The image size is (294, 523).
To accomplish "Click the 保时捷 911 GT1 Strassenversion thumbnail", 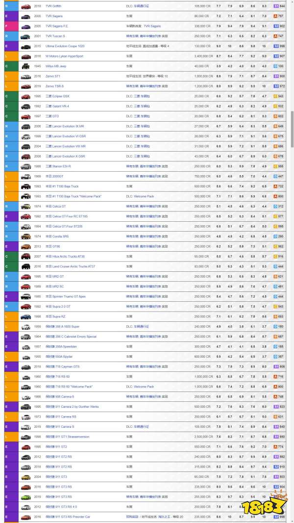I will 25,437.
